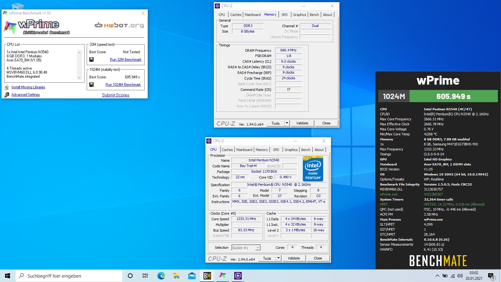Open Cortana from the taskbar

pos(130,276)
